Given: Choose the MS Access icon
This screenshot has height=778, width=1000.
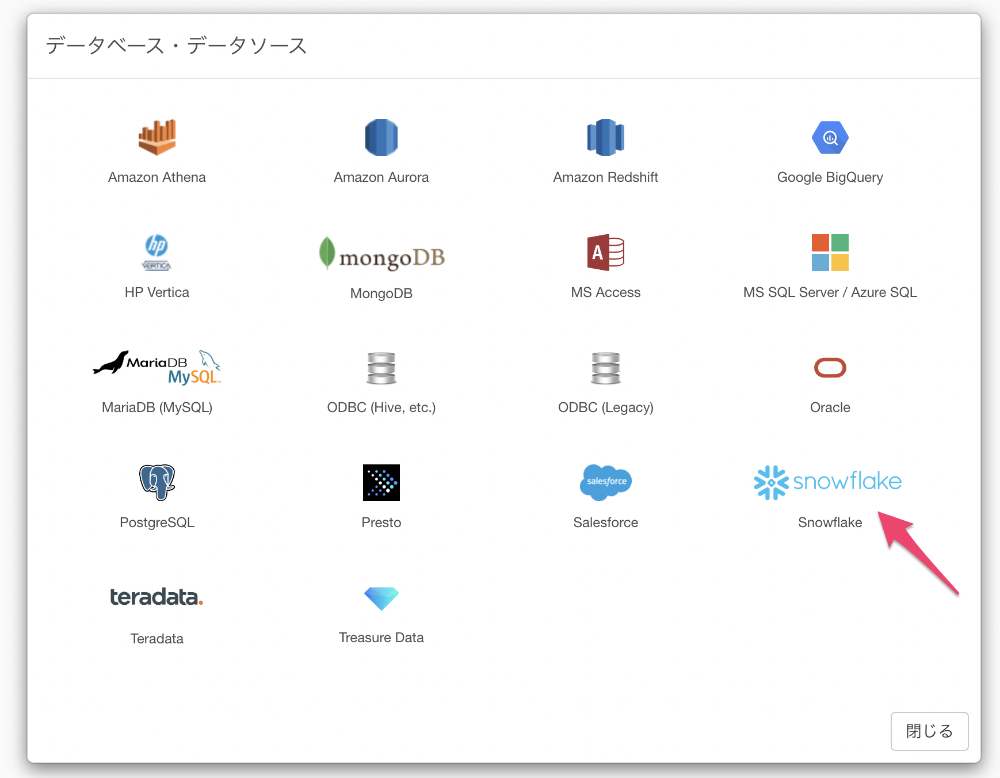Looking at the screenshot, I should tap(606, 253).
